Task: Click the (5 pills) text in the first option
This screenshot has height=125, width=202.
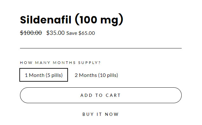Action: tap(54, 75)
